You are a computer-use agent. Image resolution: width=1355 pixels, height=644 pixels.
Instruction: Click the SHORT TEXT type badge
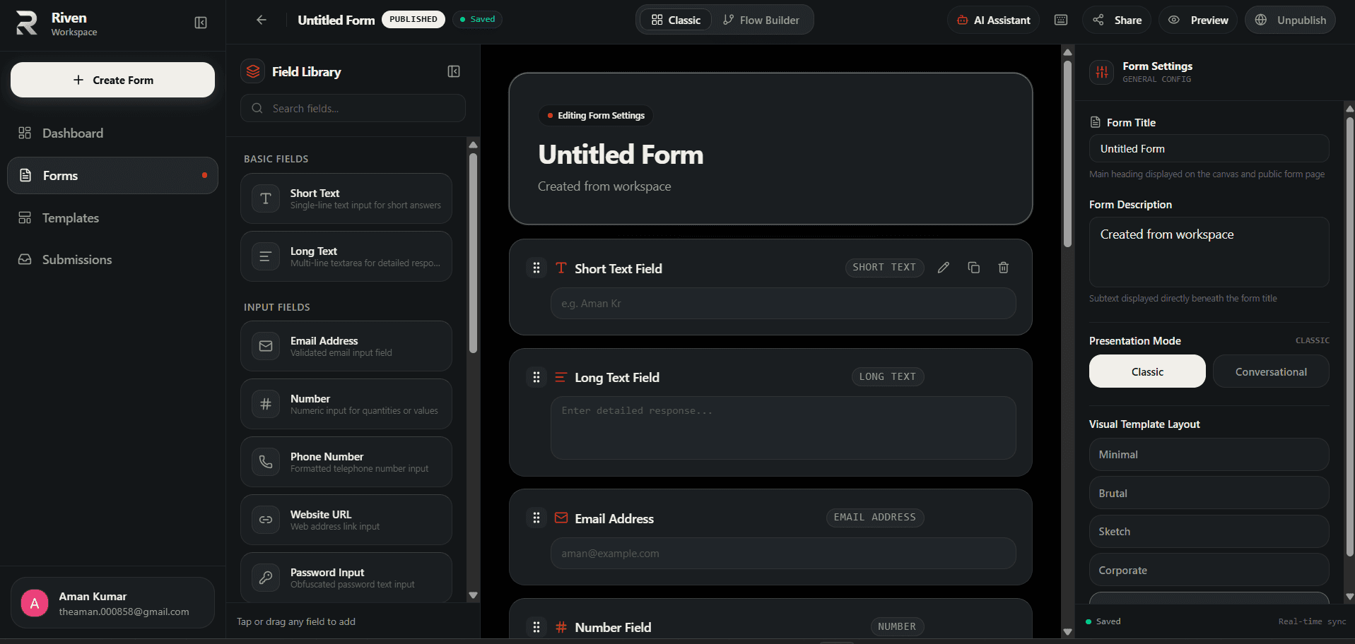point(884,268)
